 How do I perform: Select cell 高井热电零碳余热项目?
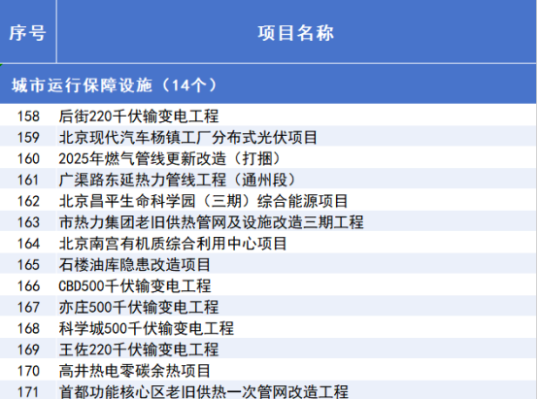coord(296,371)
